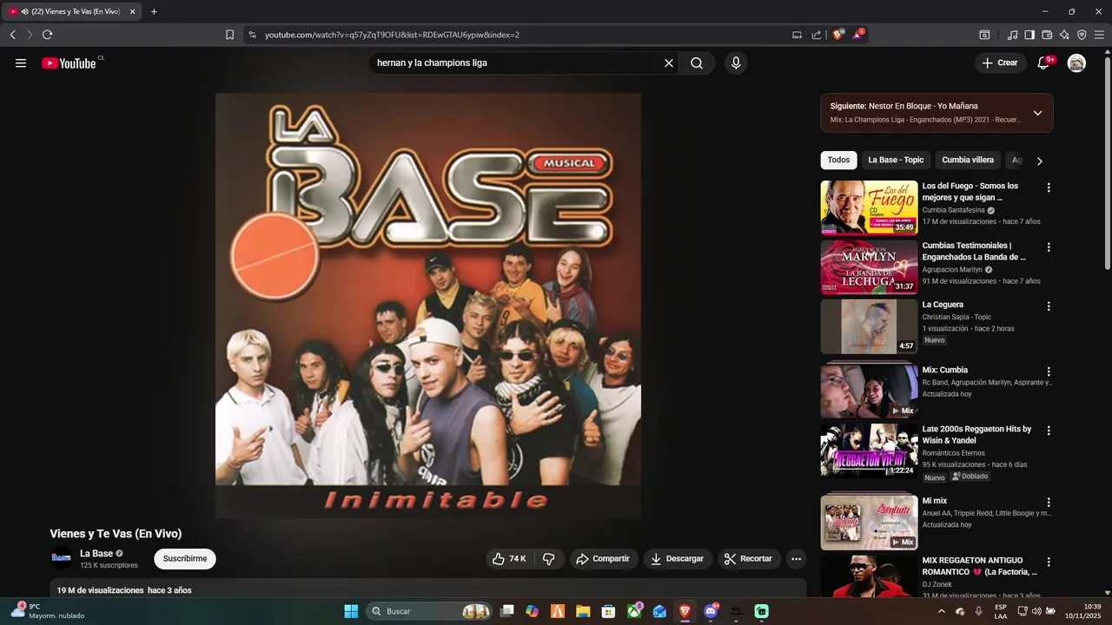Play La Ceguera thumbnail

869,326
